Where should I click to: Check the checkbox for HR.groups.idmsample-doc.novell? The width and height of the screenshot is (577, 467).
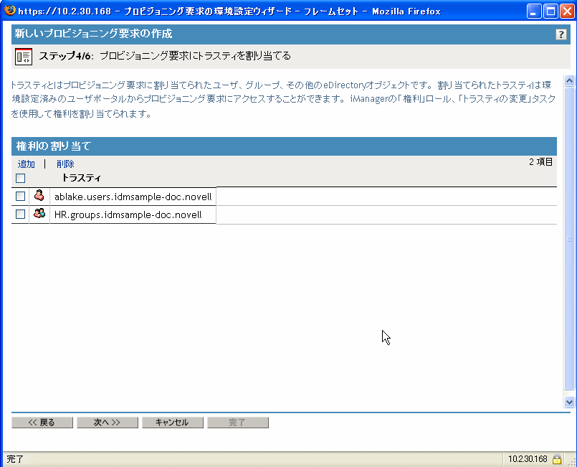(20, 214)
